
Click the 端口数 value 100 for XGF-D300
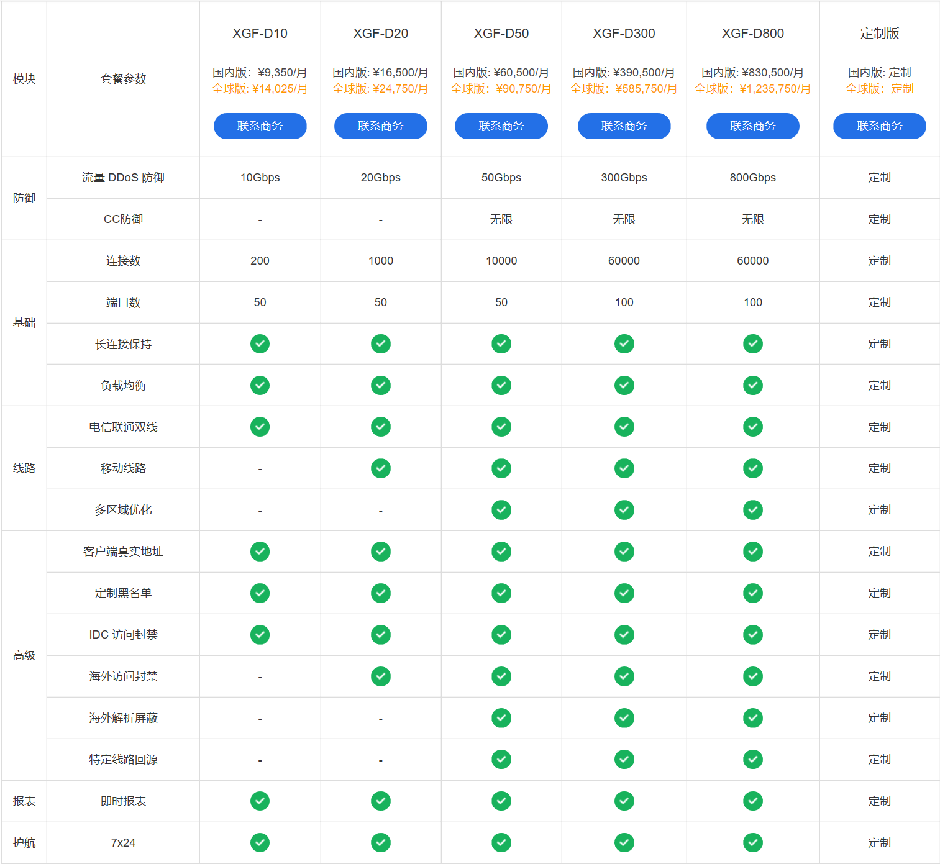click(x=624, y=302)
